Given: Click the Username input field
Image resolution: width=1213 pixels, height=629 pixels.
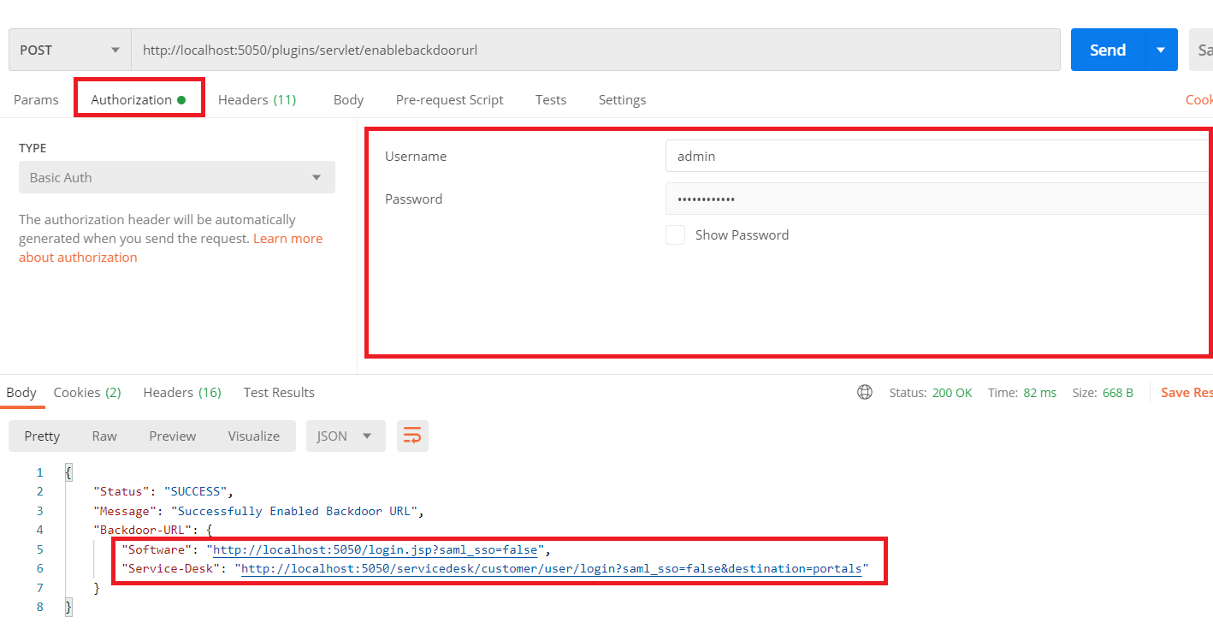Looking at the screenshot, I should tap(855, 156).
